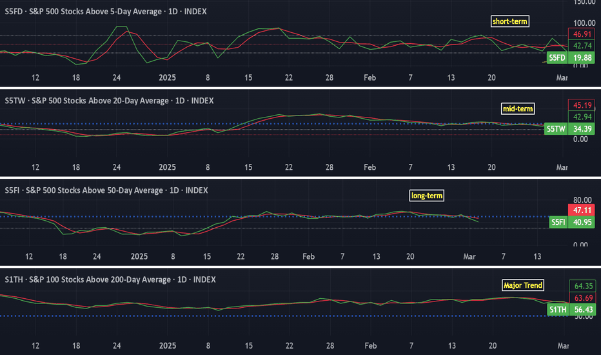Select the yellow 'Major Trend' annotation label
Image resolution: width=601 pixels, height=355 pixels.
coord(523,285)
